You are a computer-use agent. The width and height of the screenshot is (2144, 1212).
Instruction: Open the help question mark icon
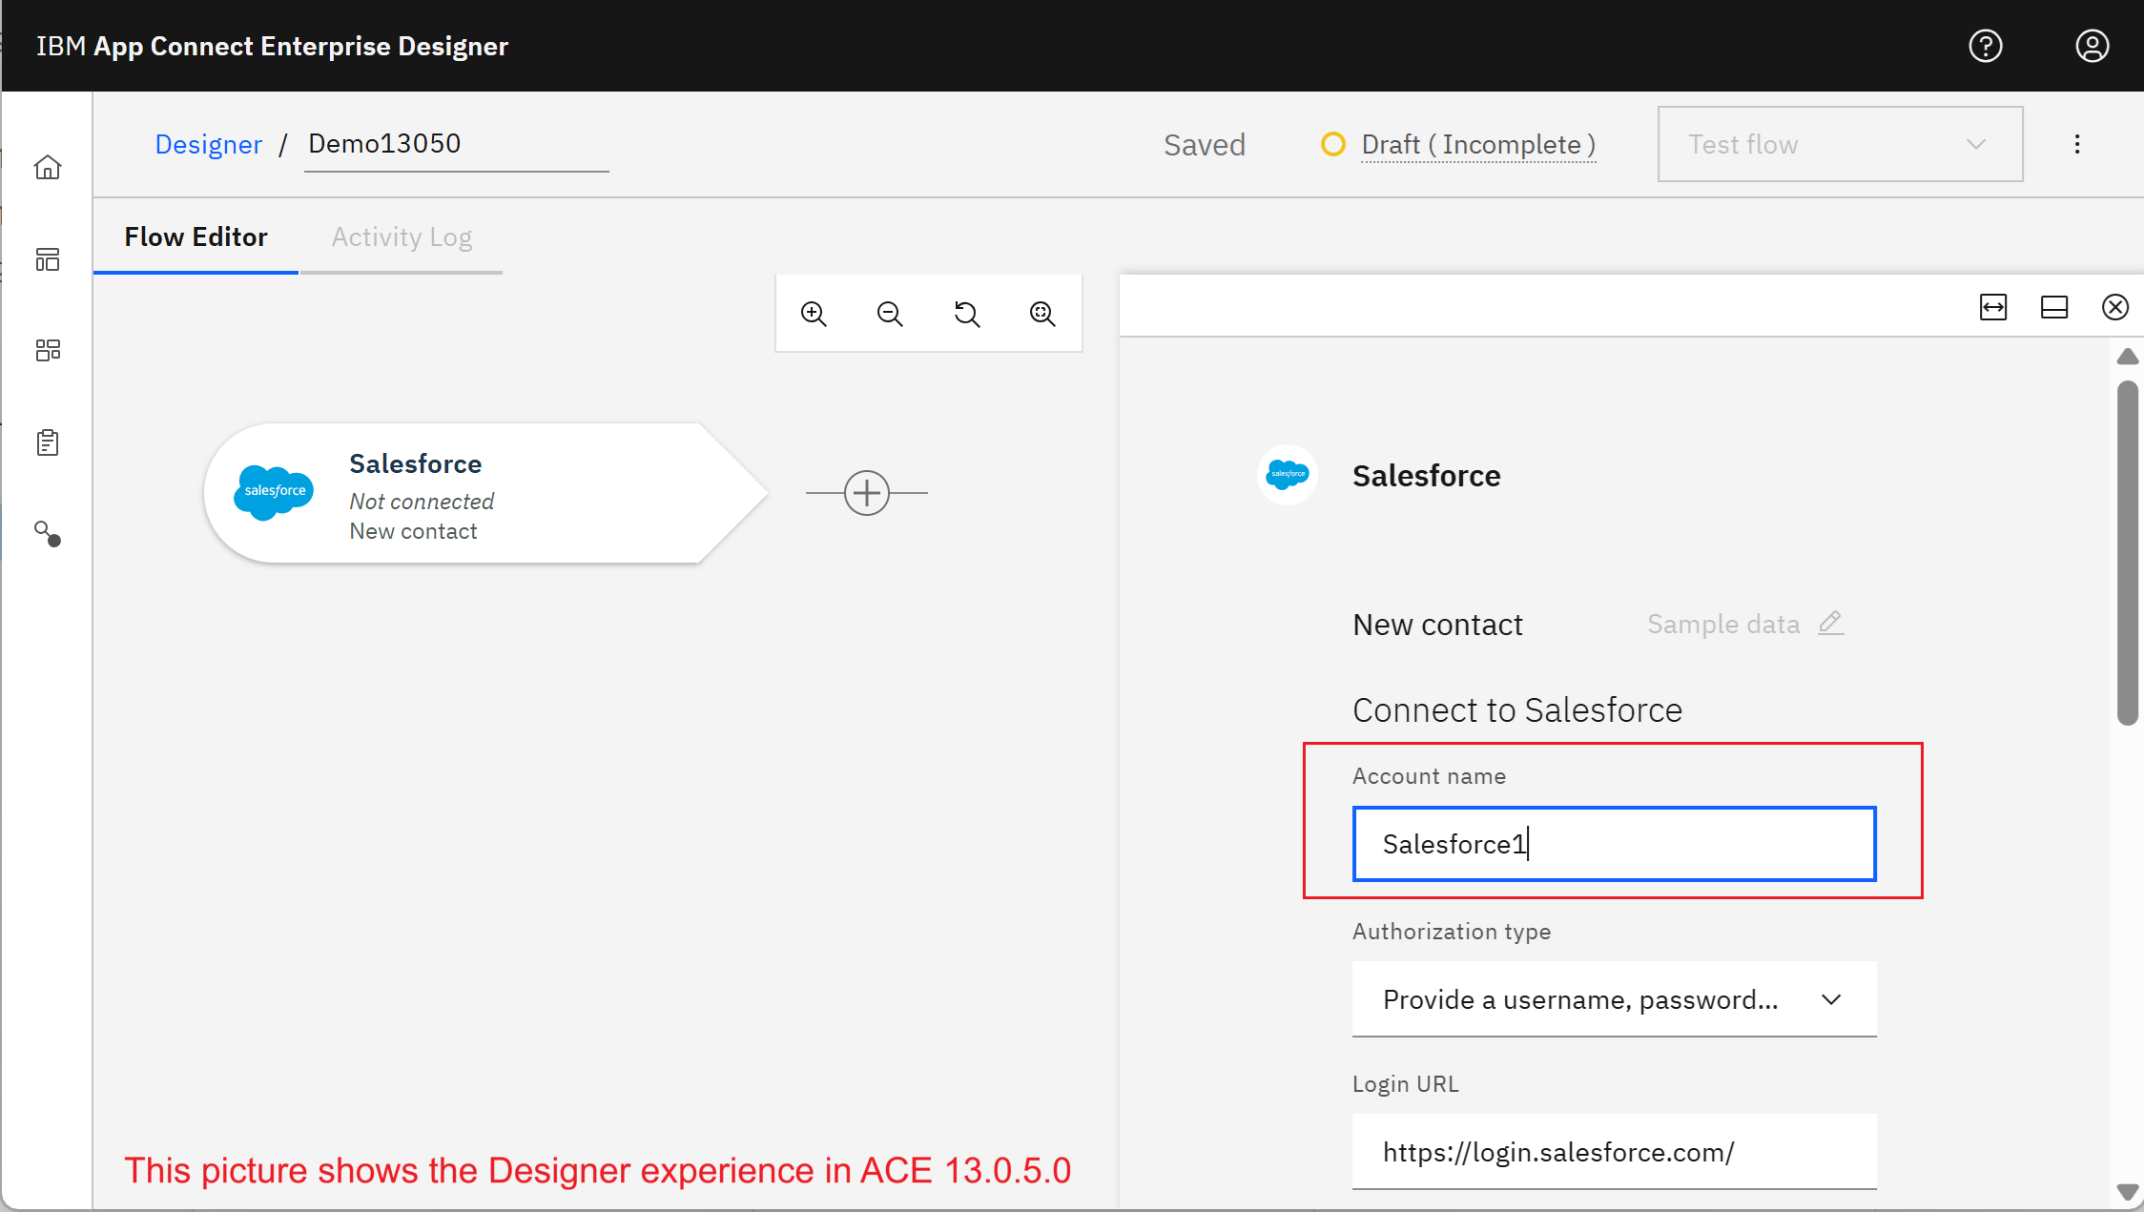coord(1986,46)
